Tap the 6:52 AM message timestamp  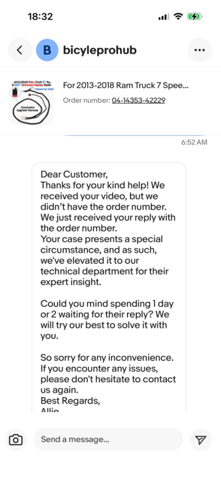(194, 142)
